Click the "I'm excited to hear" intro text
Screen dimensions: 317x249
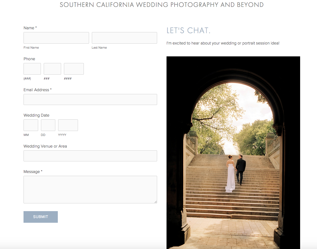coord(223,43)
